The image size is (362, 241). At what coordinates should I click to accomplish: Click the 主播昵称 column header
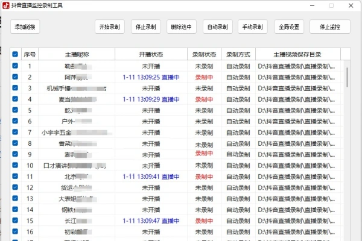pos(76,54)
